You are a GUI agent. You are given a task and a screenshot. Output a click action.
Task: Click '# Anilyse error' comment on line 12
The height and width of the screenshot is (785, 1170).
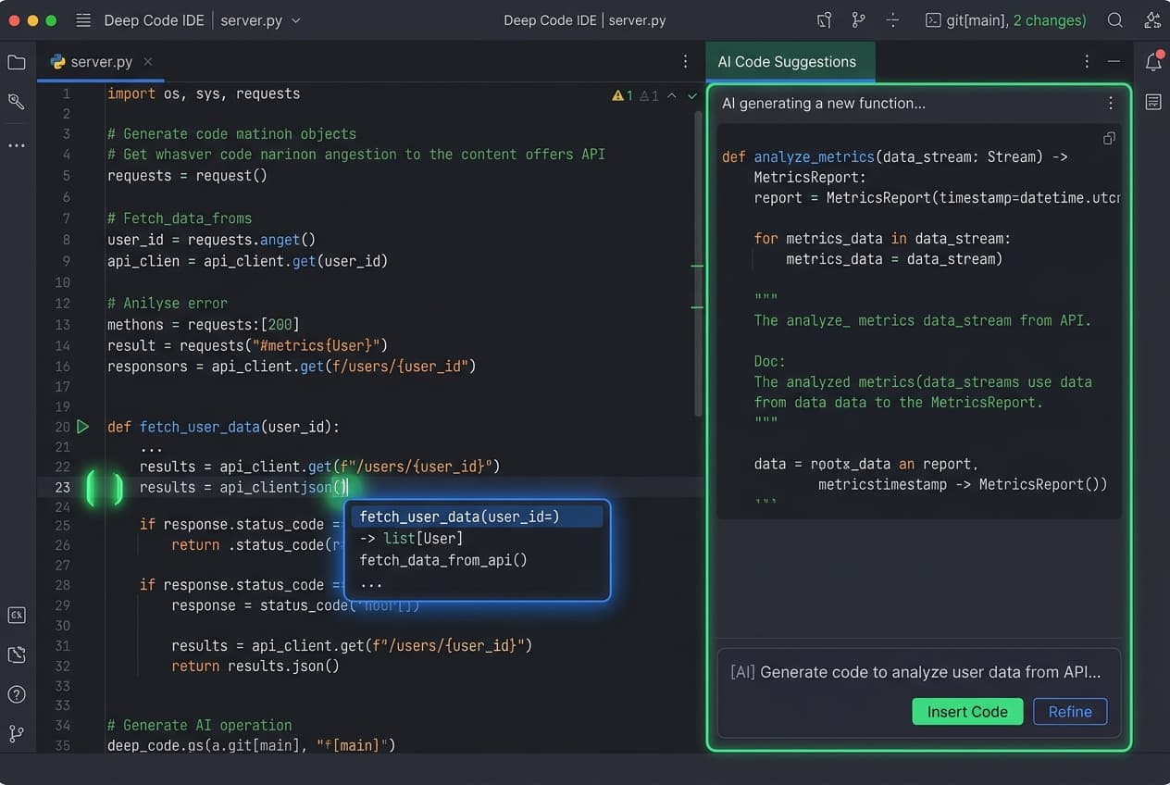tap(168, 303)
